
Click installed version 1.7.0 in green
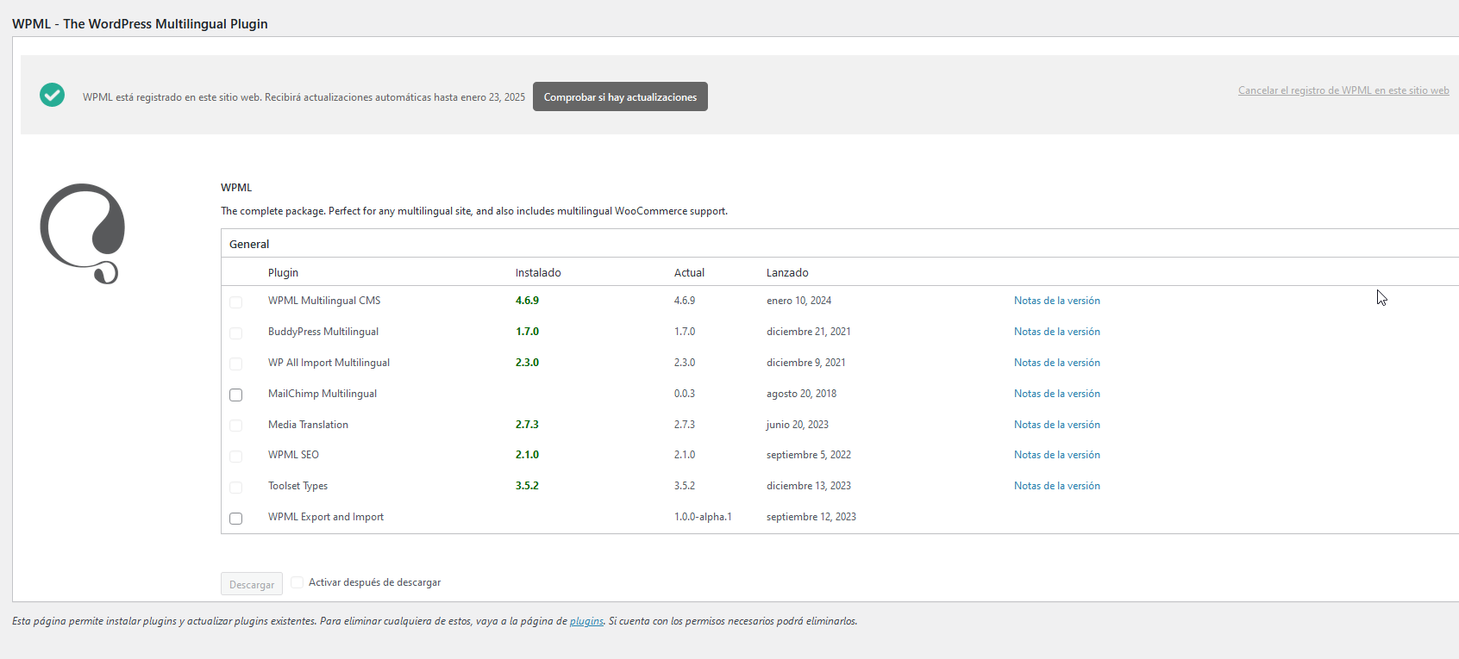[527, 332]
